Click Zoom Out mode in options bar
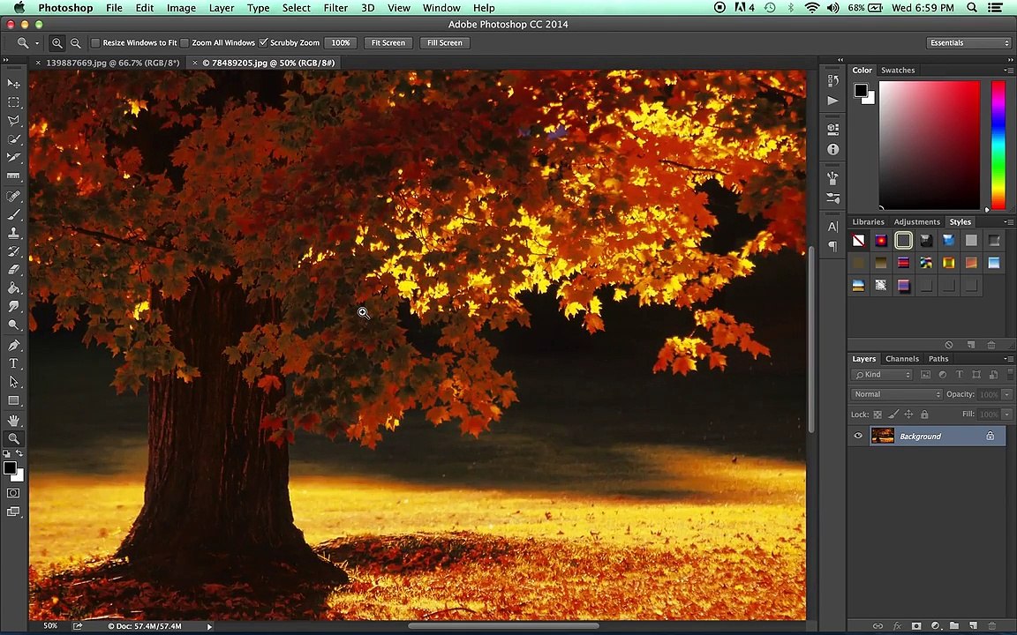The height and width of the screenshot is (635, 1017). 75,42
